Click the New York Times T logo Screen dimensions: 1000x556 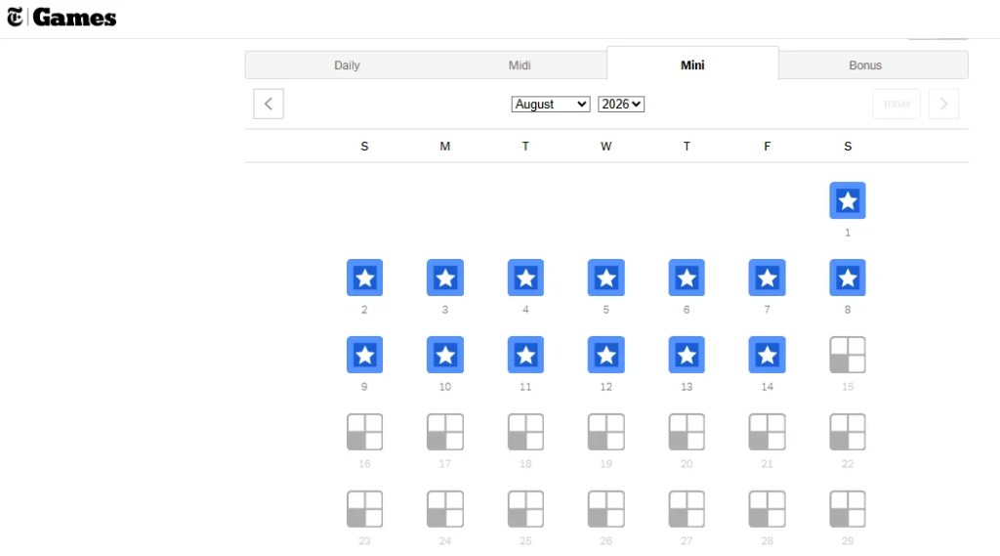pos(15,18)
